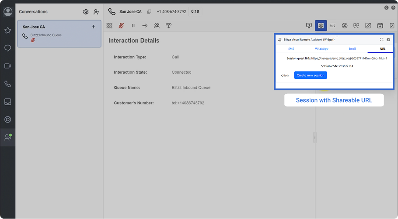Select the URL tab
This screenshot has height=219, width=398.
[383, 48]
